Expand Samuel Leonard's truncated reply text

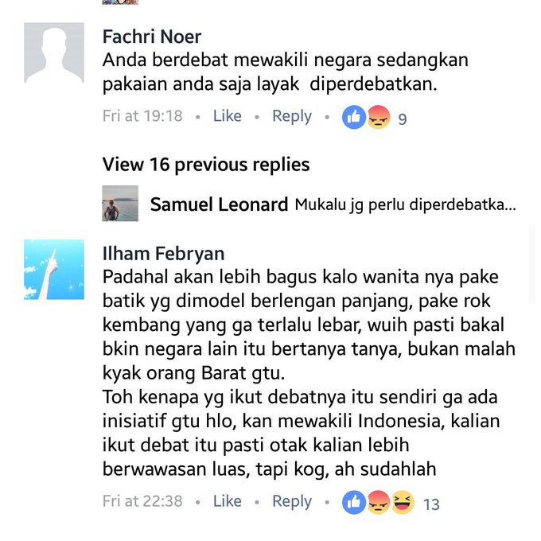coord(406,205)
